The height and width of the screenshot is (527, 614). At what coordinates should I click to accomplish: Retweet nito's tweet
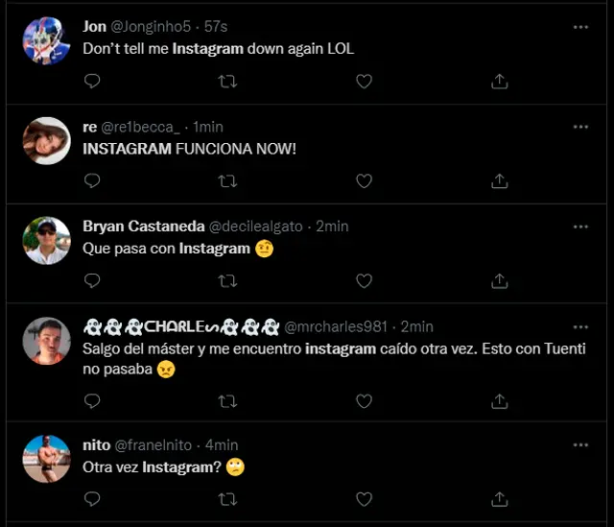[228, 498]
